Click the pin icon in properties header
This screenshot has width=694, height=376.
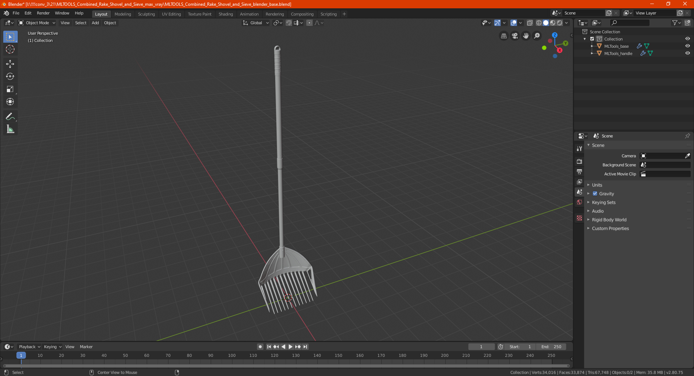(x=687, y=136)
